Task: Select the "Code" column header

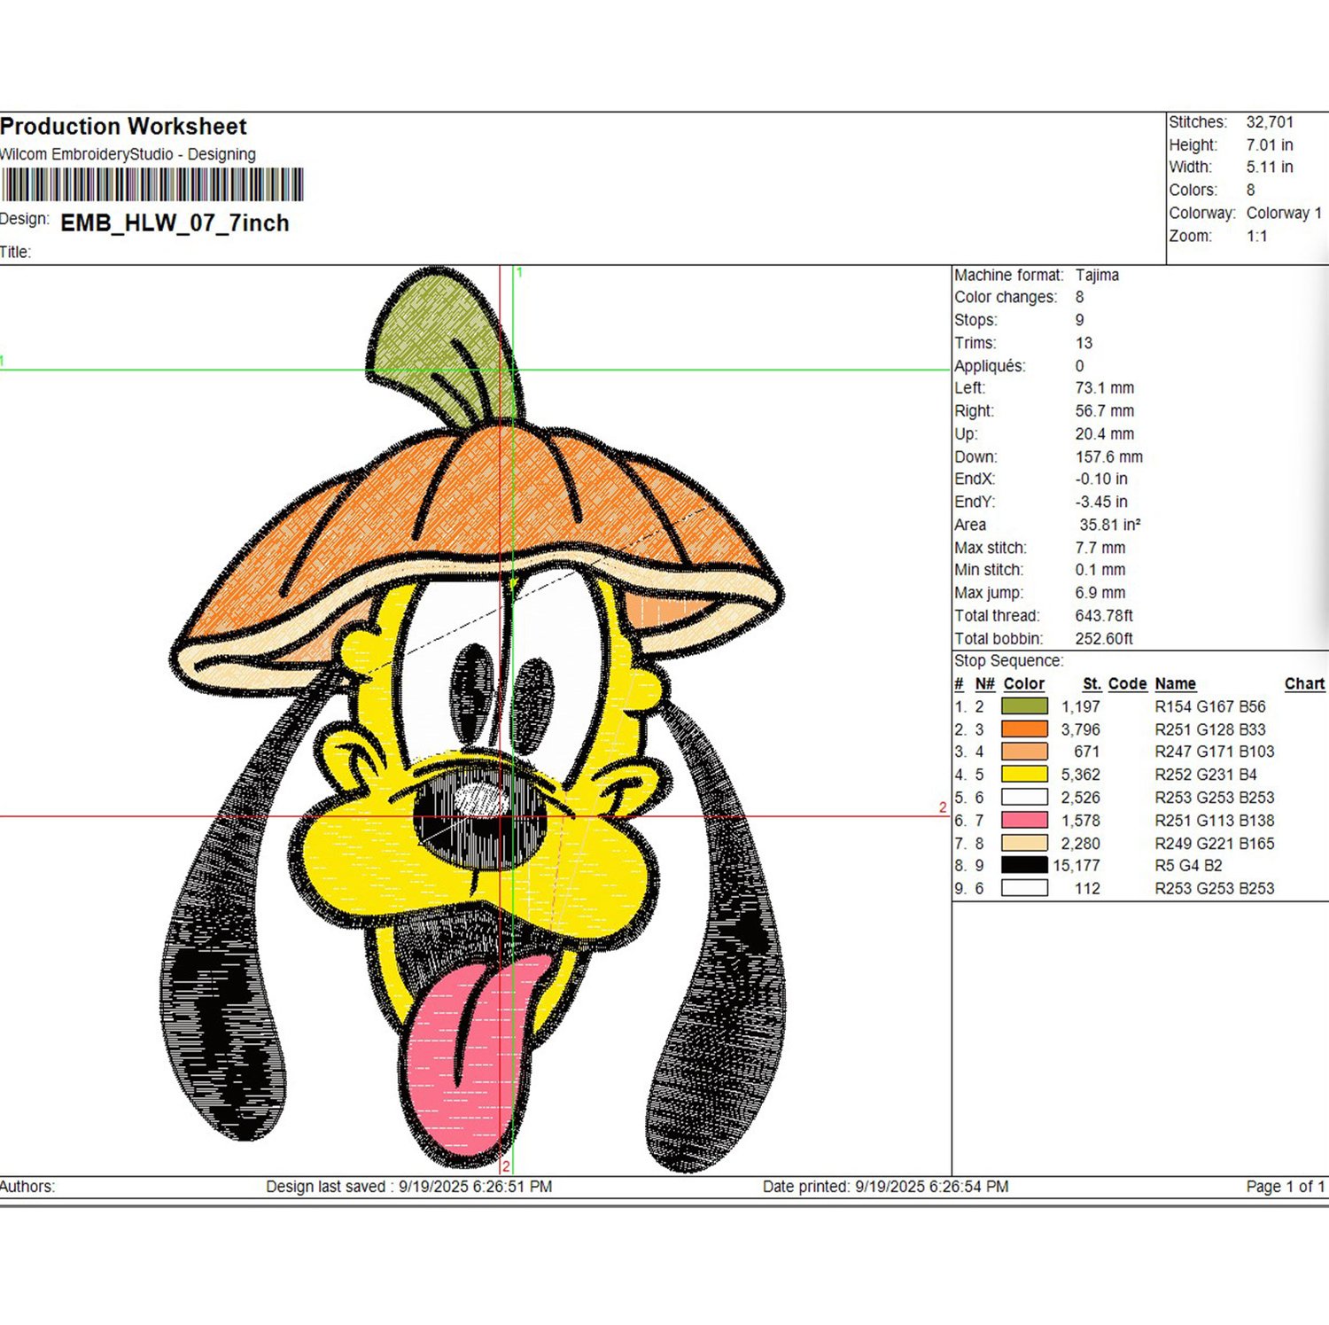Action: (1127, 684)
